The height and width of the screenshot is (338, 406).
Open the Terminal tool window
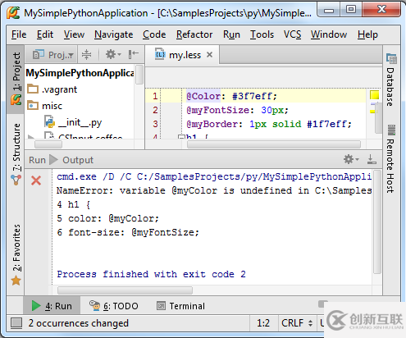pos(180,306)
